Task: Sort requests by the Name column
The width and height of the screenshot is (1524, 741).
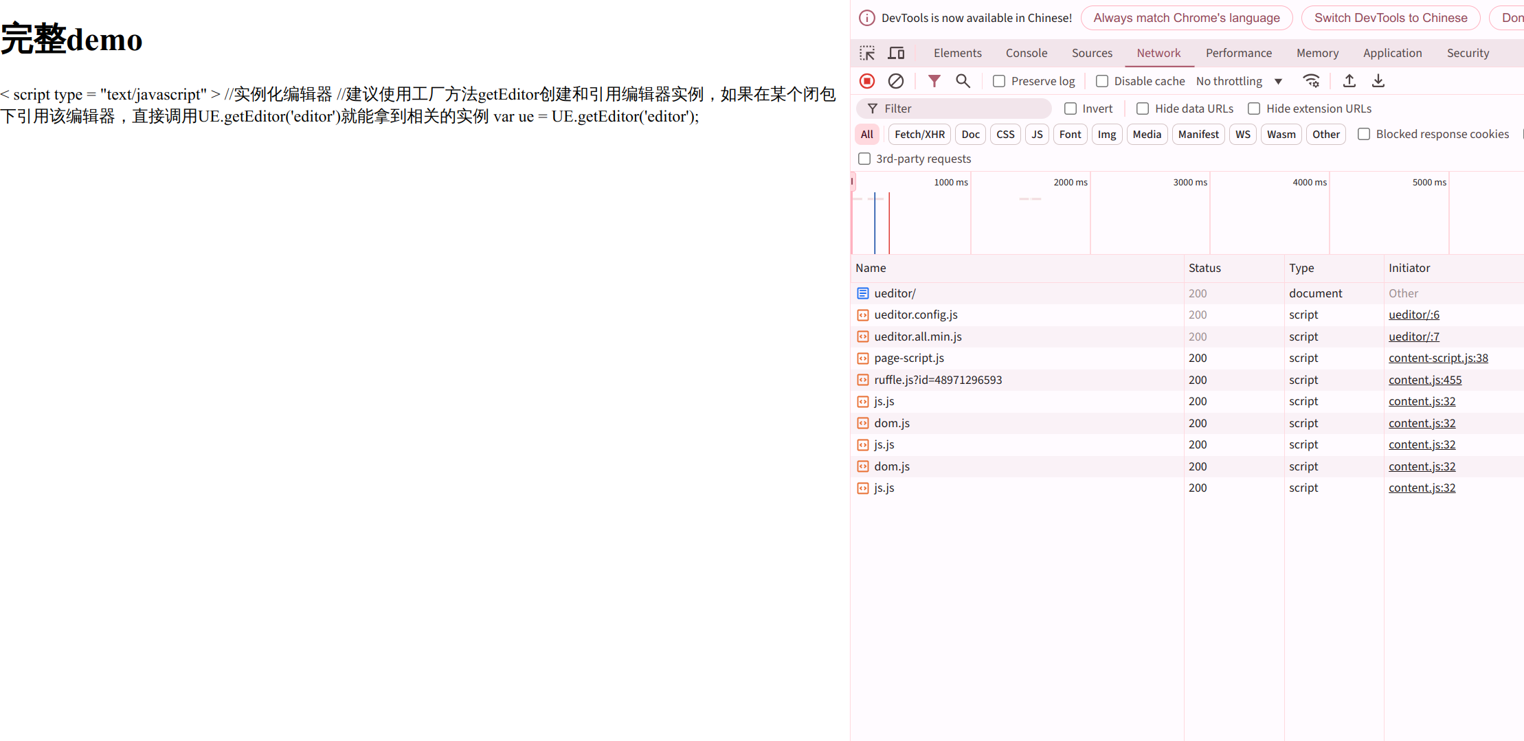Action: pyautogui.click(x=1017, y=268)
